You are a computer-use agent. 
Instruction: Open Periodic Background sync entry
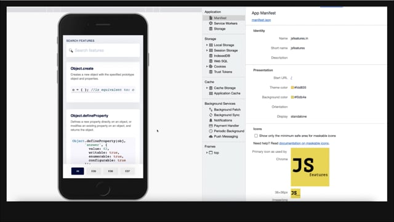[229, 131]
